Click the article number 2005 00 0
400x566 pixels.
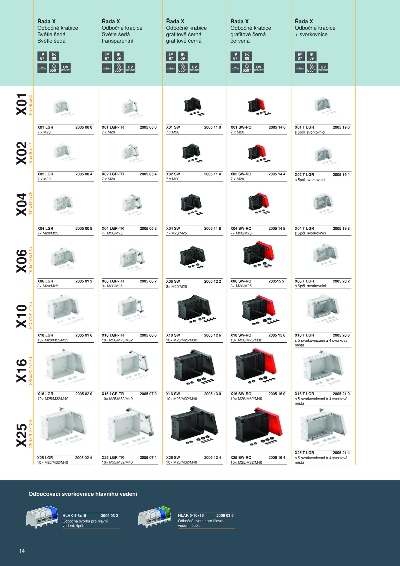pyautogui.click(x=84, y=127)
